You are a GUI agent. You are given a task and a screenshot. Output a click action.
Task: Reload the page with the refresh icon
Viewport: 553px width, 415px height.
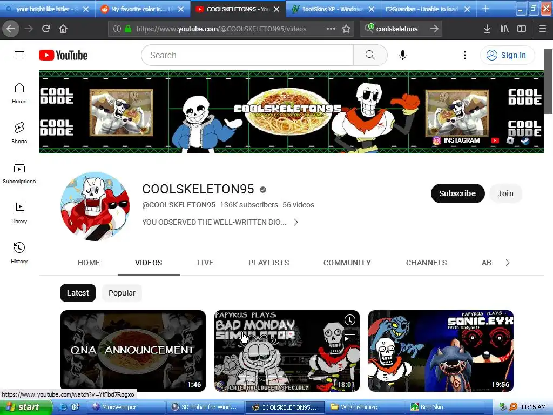click(x=46, y=29)
